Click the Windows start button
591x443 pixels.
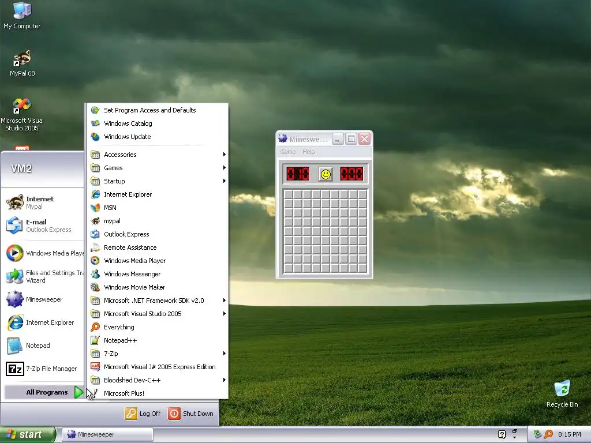(x=27, y=434)
